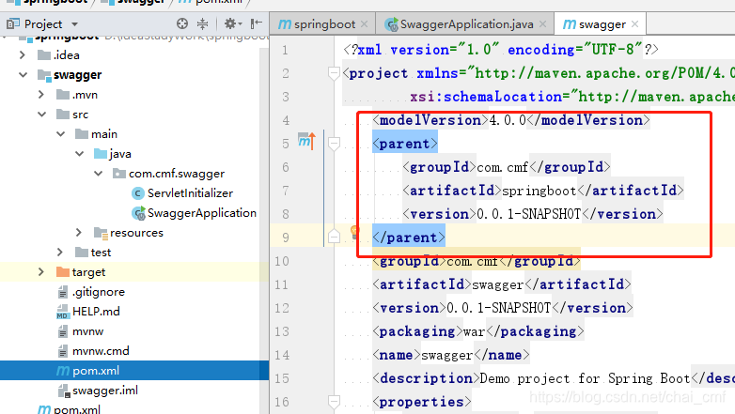This screenshot has width=735, height=414.
Task: Expand the .mvn folder
Action: [x=41, y=95]
